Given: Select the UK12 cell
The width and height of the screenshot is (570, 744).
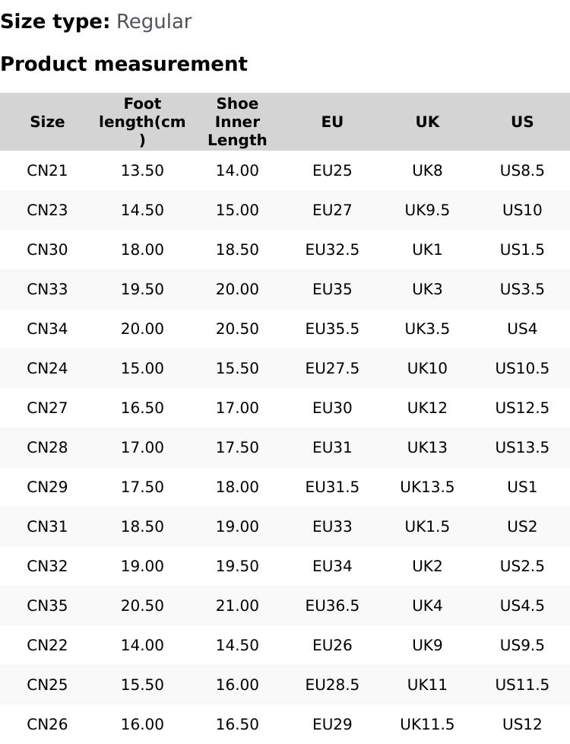Looking at the screenshot, I should pos(427,408).
